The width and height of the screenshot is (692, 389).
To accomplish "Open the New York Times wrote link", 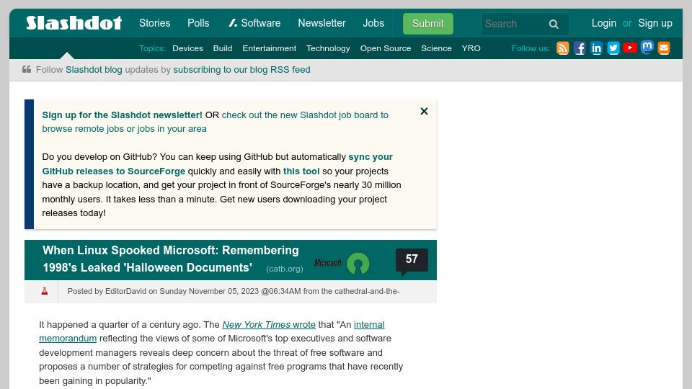I will click(x=269, y=325).
